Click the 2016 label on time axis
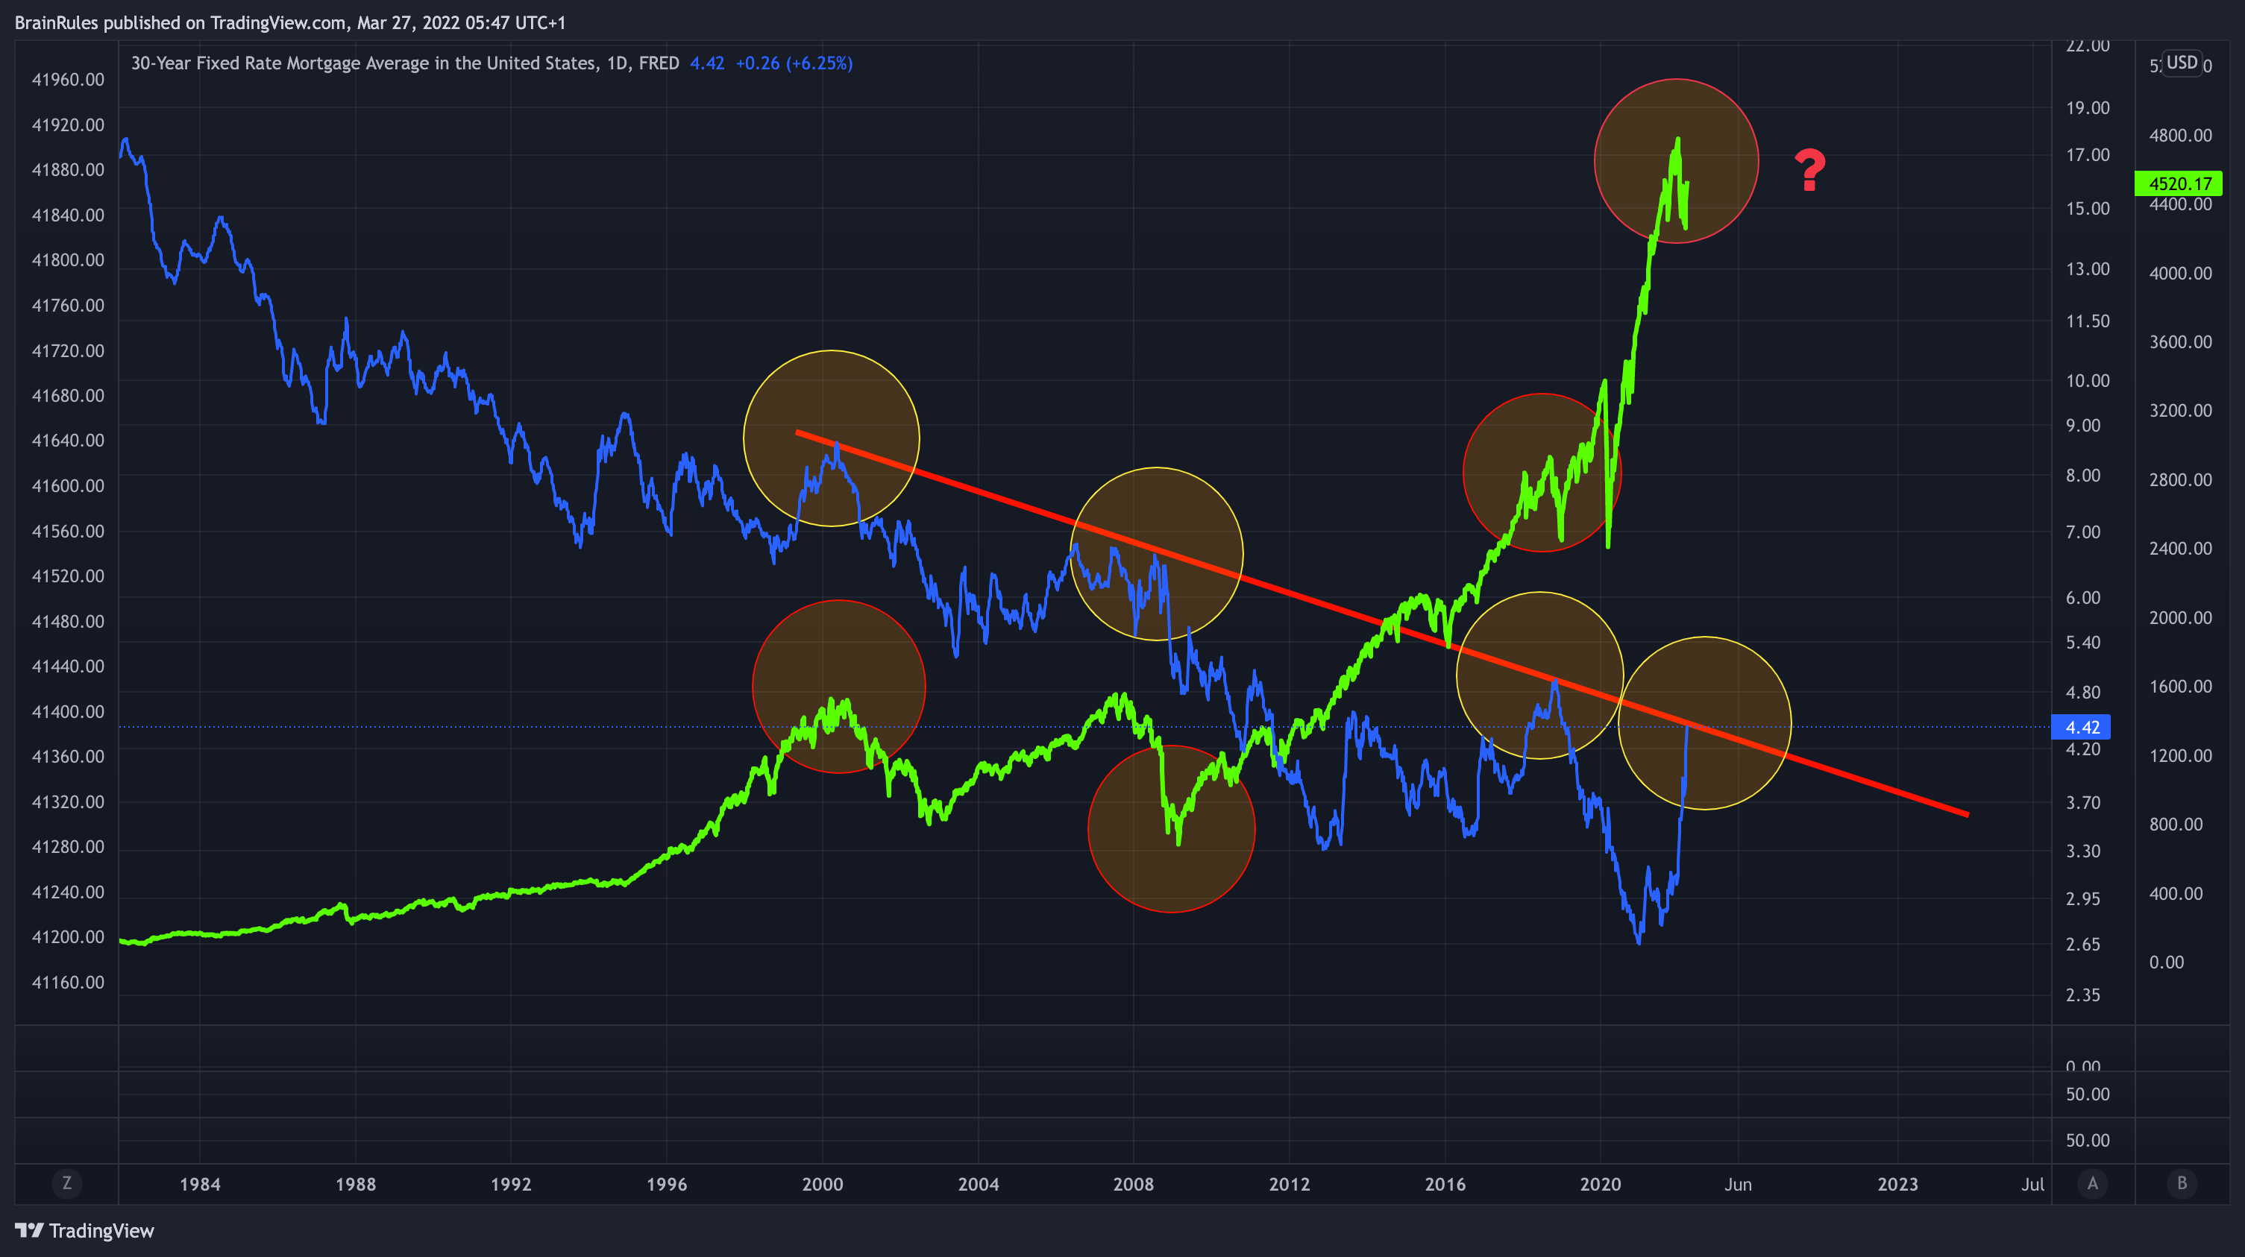This screenshot has height=1257, width=2245. coord(1445,1184)
